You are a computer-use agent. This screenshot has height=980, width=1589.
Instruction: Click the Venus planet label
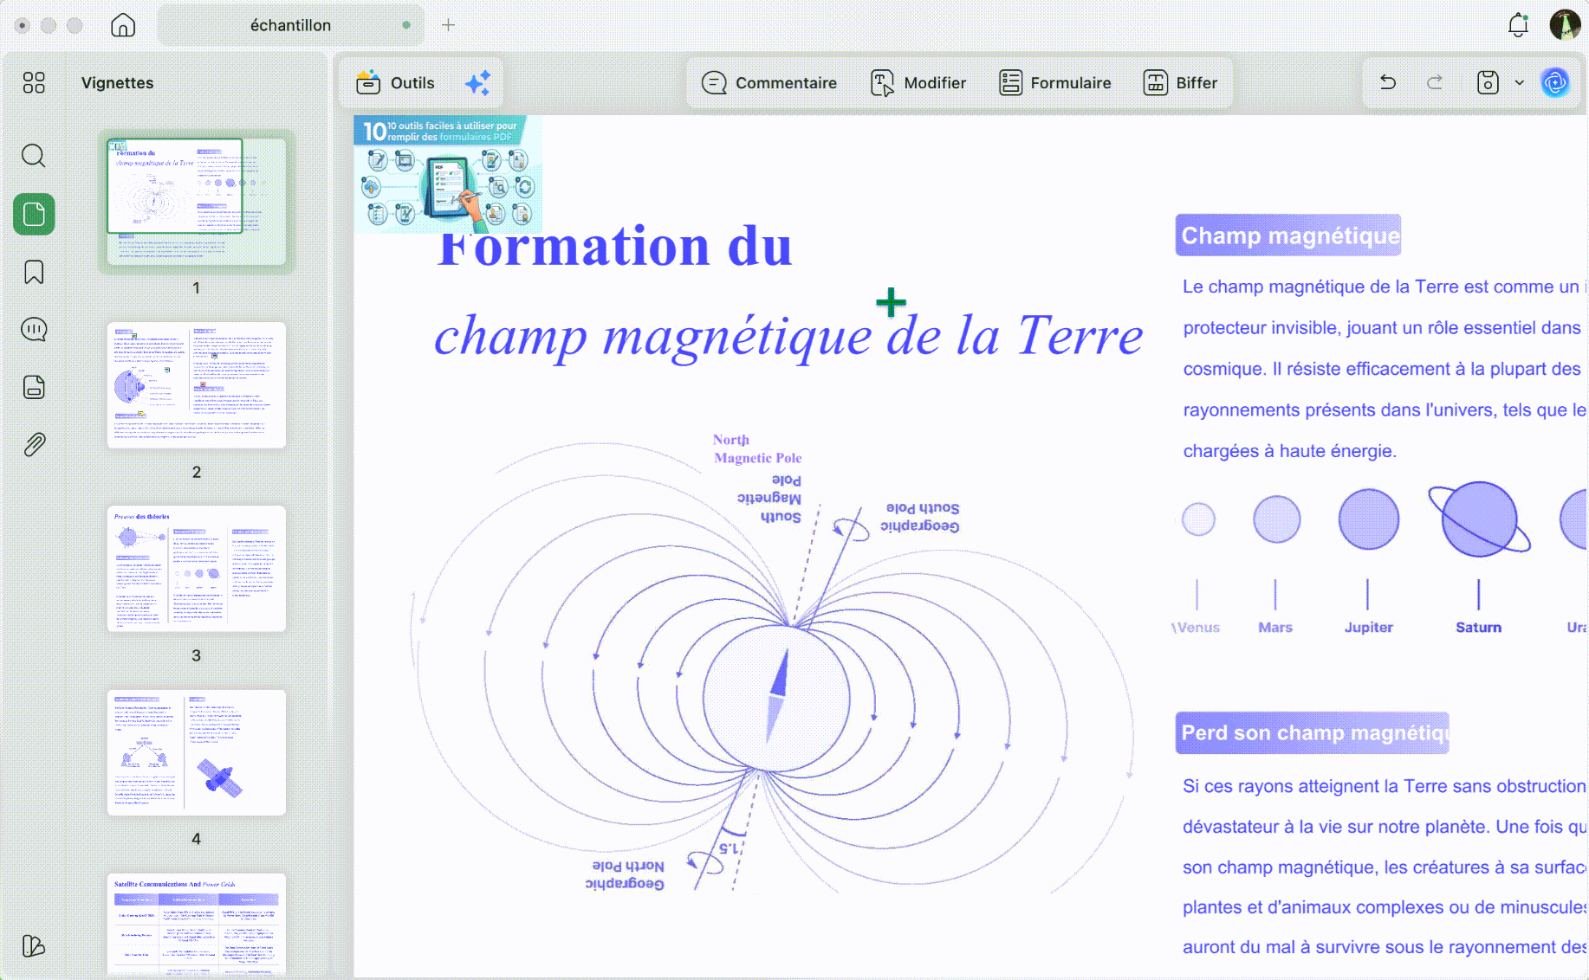tap(1197, 628)
